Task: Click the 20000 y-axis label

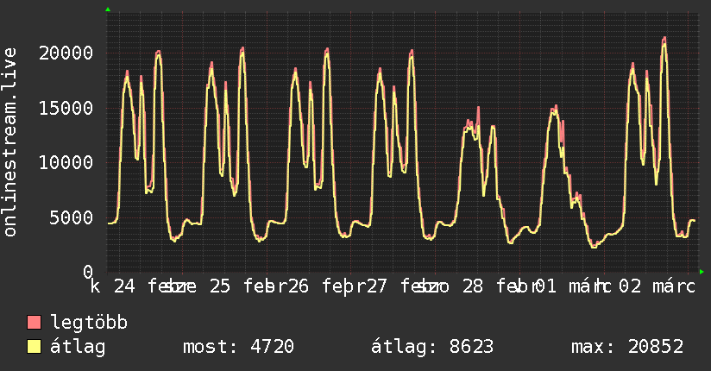Action: 66,53
